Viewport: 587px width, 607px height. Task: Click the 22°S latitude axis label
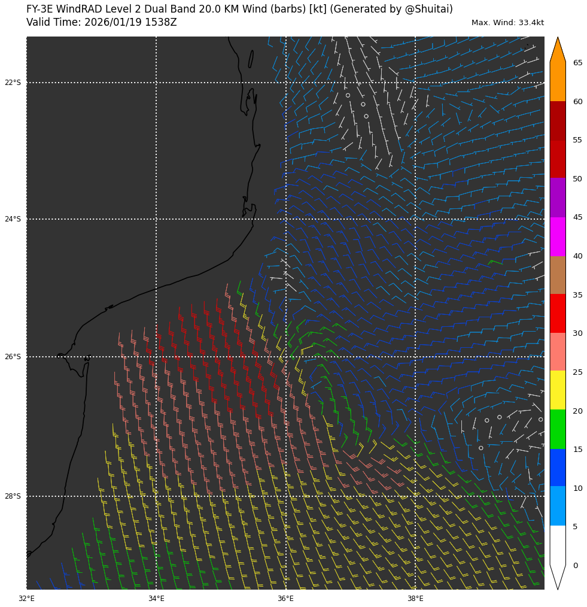pos(13,83)
